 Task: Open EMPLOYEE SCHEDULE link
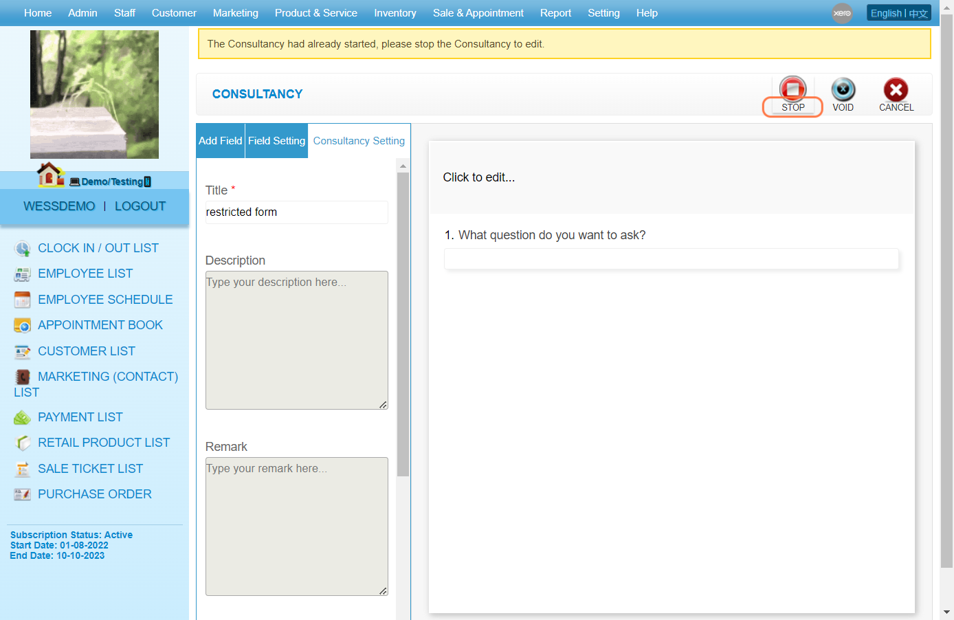pyautogui.click(x=105, y=300)
